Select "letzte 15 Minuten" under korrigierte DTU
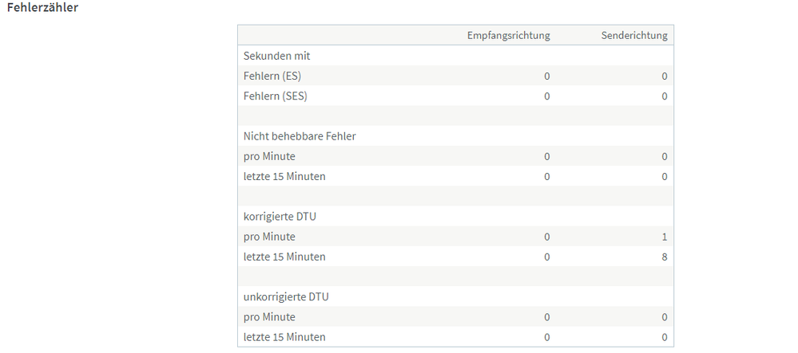 (284, 257)
